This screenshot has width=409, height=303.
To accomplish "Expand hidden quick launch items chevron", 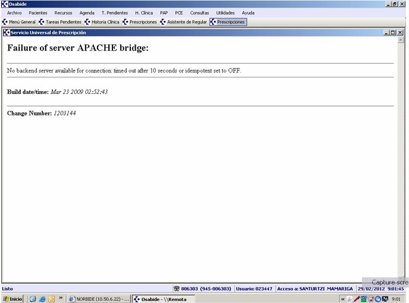I will (x=61, y=298).
